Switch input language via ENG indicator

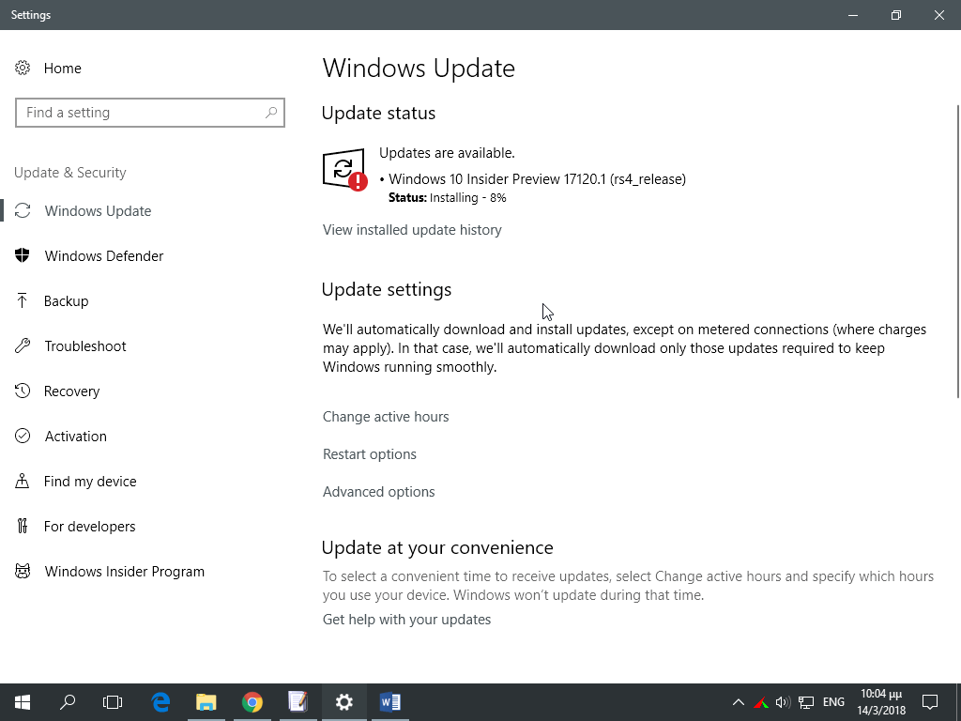pos(833,702)
